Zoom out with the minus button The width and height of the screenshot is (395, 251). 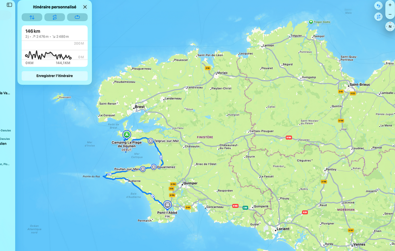[x=390, y=14]
